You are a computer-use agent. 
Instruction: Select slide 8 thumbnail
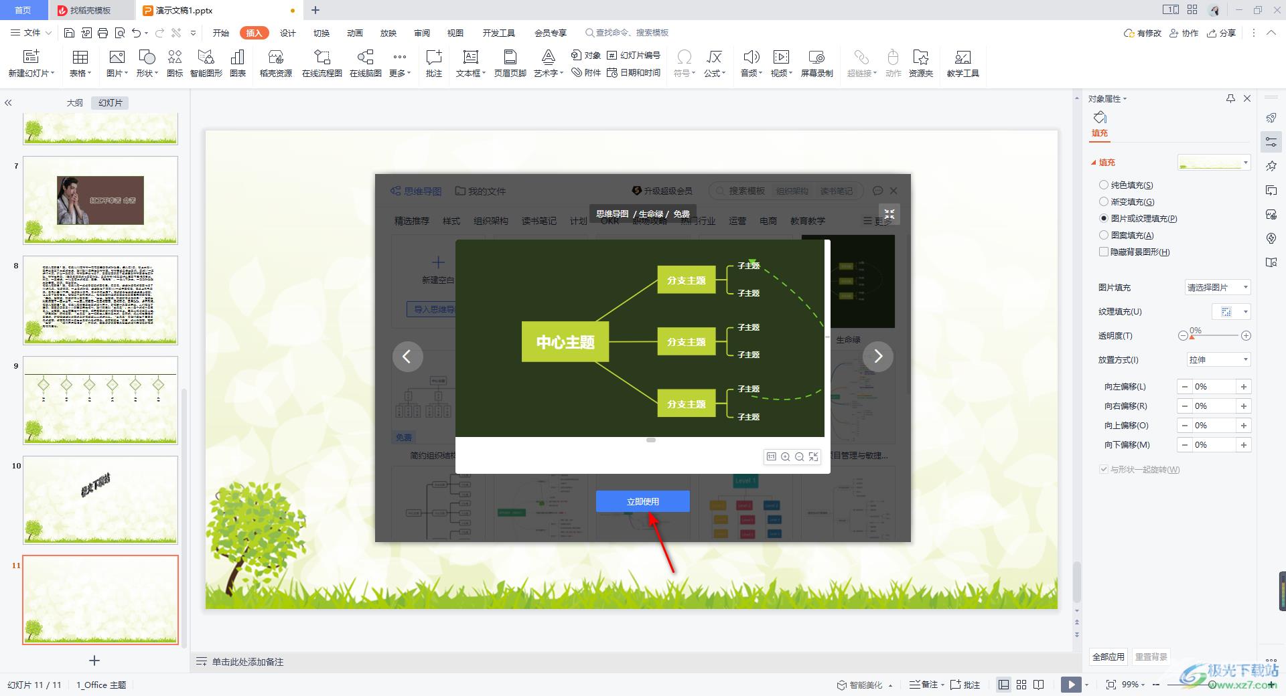click(100, 300)
